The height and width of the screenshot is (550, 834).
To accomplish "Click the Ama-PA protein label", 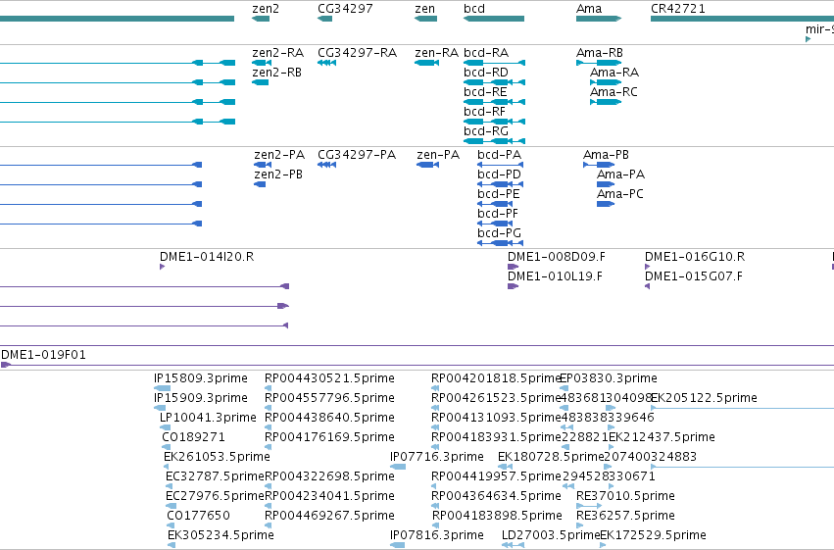I will [620, 175].
